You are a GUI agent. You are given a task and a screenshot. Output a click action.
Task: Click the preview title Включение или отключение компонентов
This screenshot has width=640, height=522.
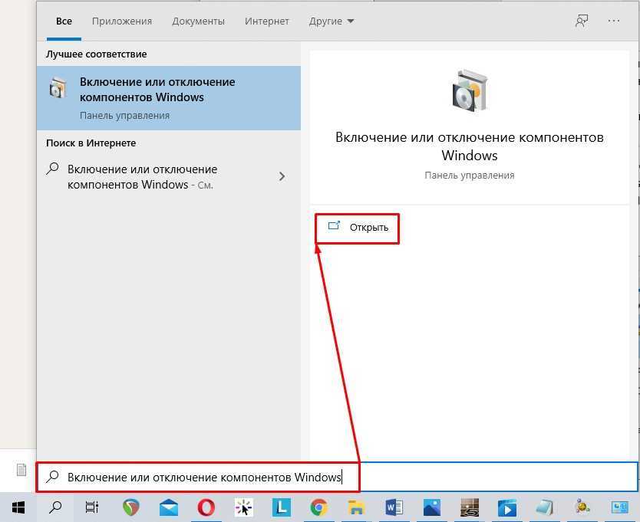(470, 146)
